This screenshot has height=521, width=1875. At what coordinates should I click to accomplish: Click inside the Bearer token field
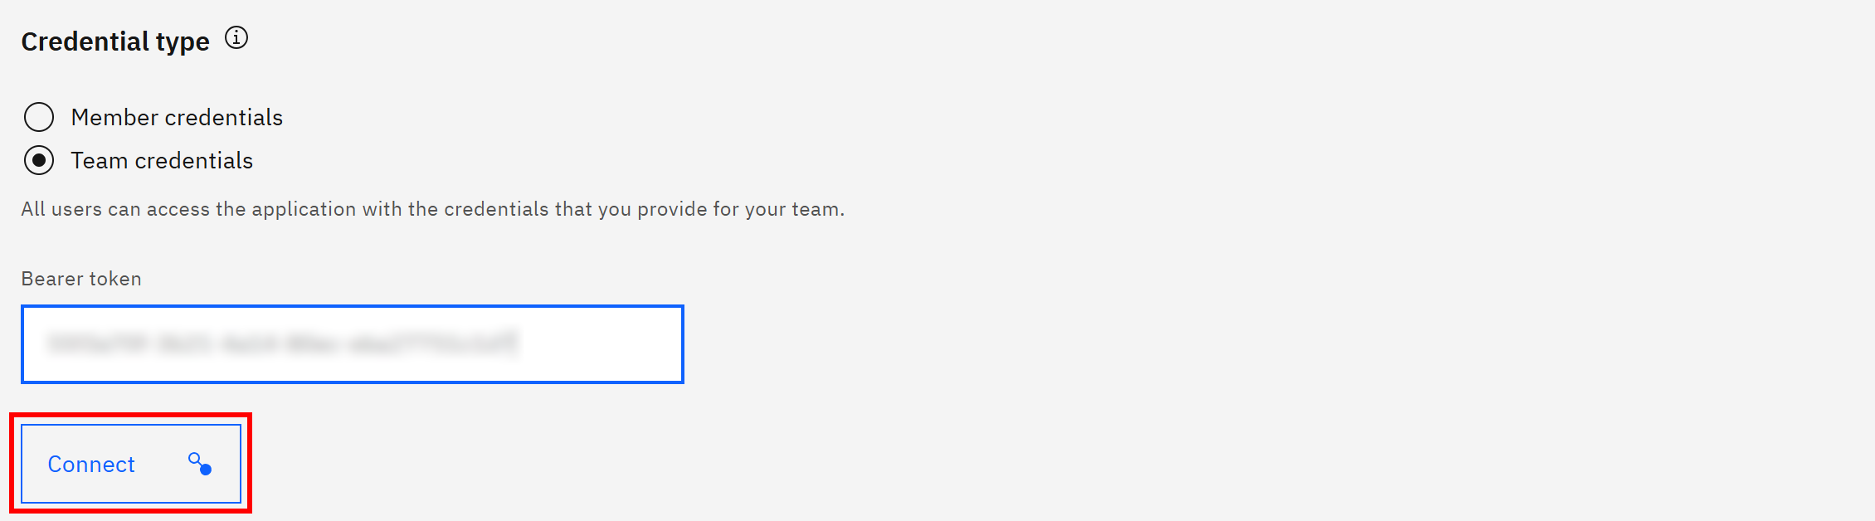coord(352,343)
